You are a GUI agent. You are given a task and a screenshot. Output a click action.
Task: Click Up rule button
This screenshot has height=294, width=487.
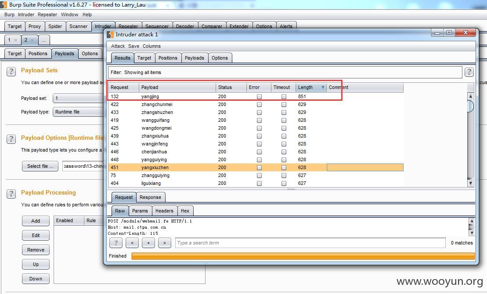pyautogui.click(x=36, y=264)
